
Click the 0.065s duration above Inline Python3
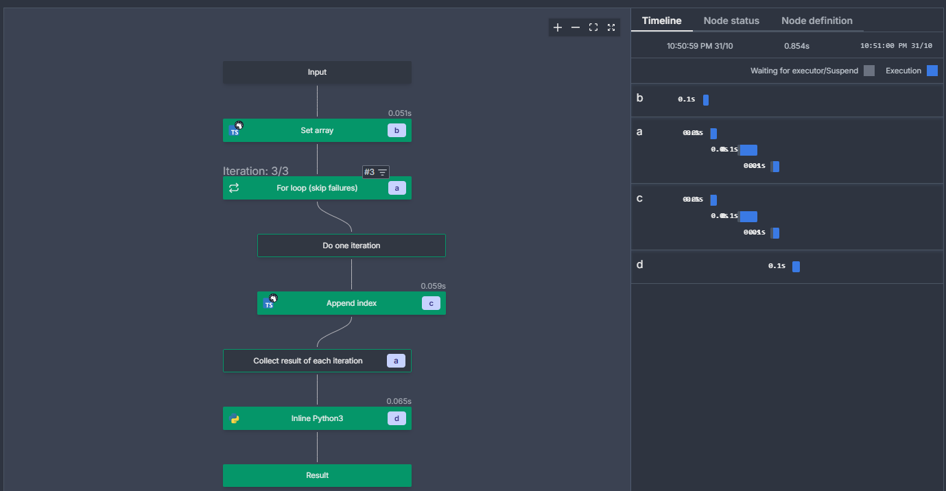(x=399, y=401)
